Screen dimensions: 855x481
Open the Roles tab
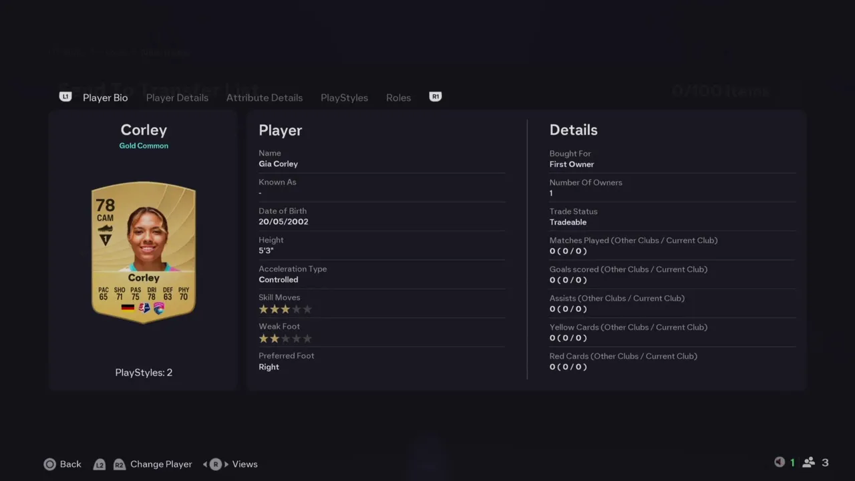(x=399, y=98)
